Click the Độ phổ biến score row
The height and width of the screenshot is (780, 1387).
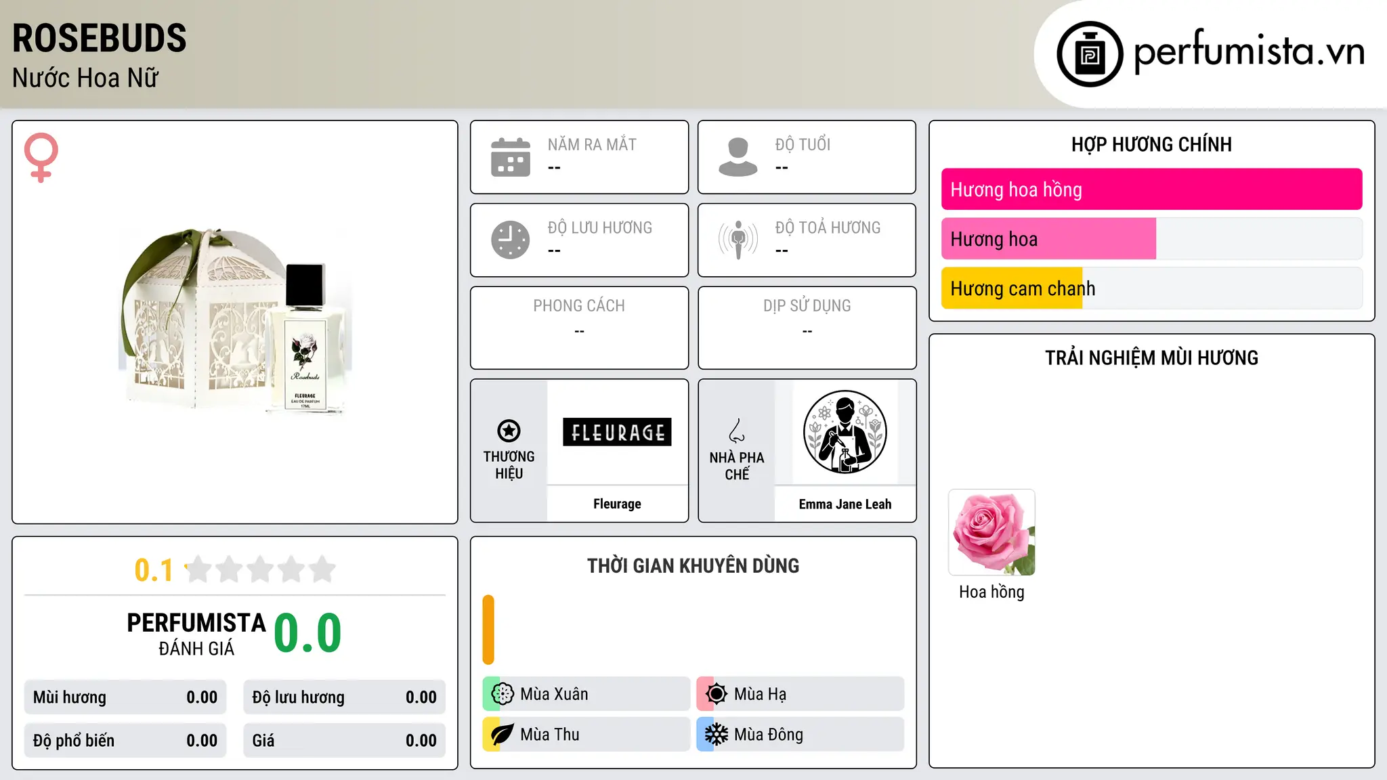tap(125, 741)
